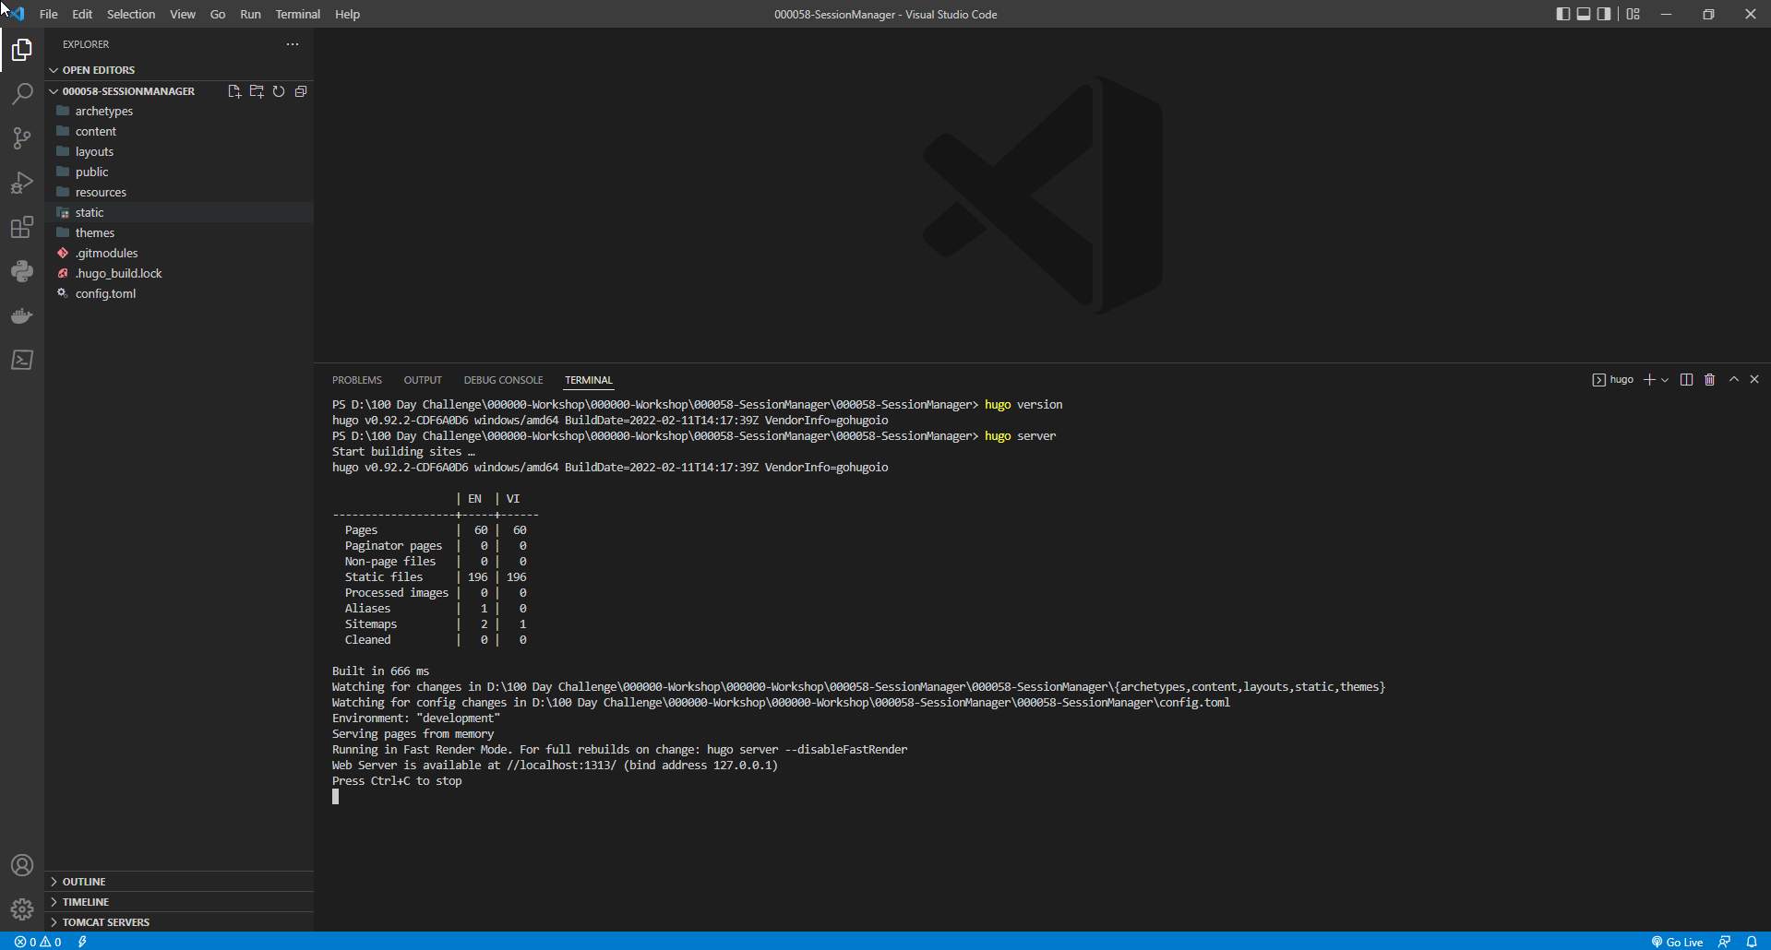The width and height of the screenshot is (1771, 950).
Task: Show errors and warnings in status bar
Action: pyautogui.click(x=38, y=942)
